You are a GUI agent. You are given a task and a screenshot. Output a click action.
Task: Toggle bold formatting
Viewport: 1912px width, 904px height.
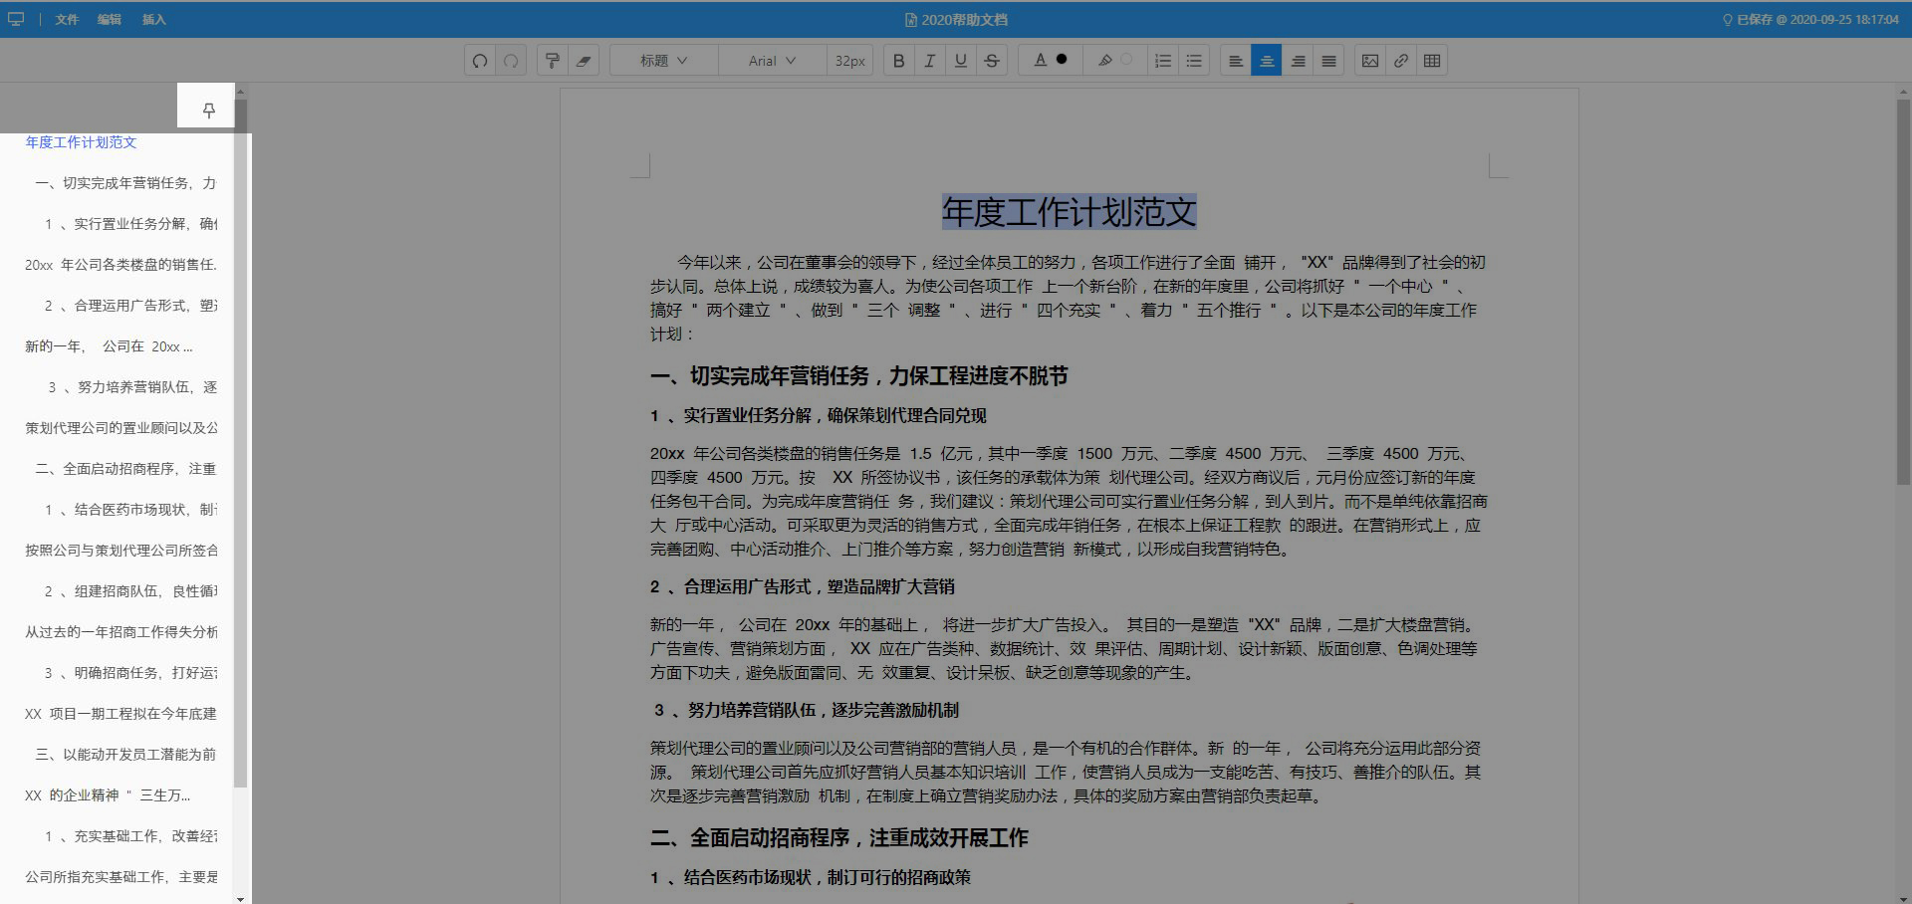point(899,61)
